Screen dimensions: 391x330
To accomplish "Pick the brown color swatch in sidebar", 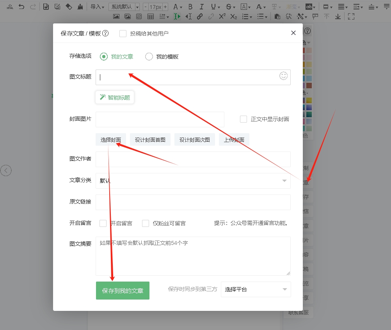I will tap(309, 86).
